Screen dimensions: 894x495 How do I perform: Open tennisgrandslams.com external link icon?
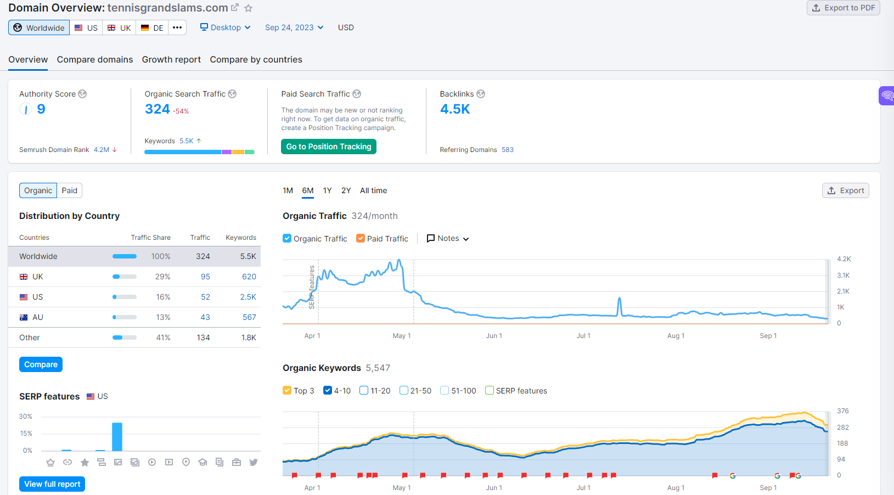tap(235, 8)
